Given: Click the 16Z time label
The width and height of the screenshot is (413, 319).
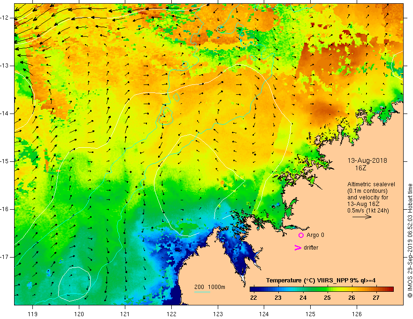Looking at the screenshot, I should tap(360, 168).
